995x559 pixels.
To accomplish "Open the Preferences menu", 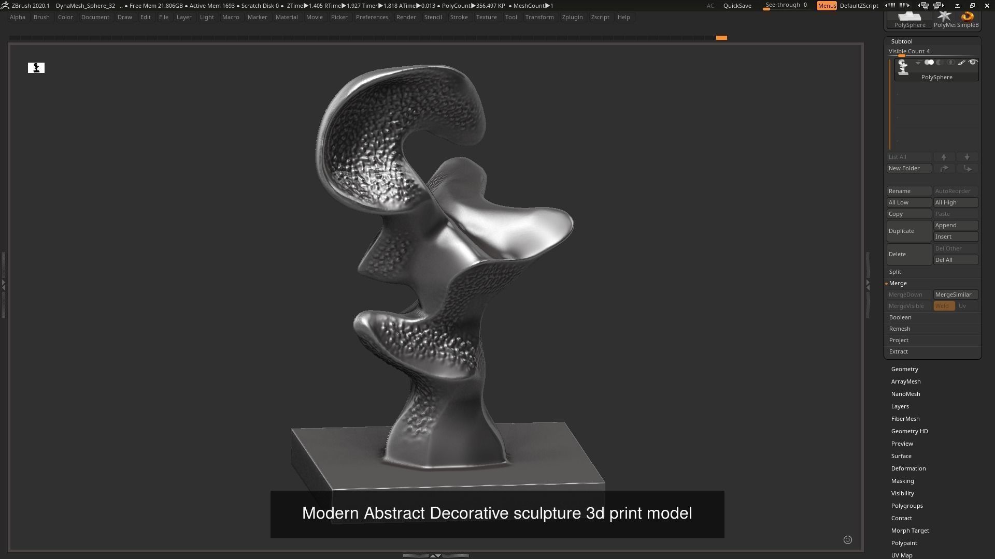I will click(372, 17).
